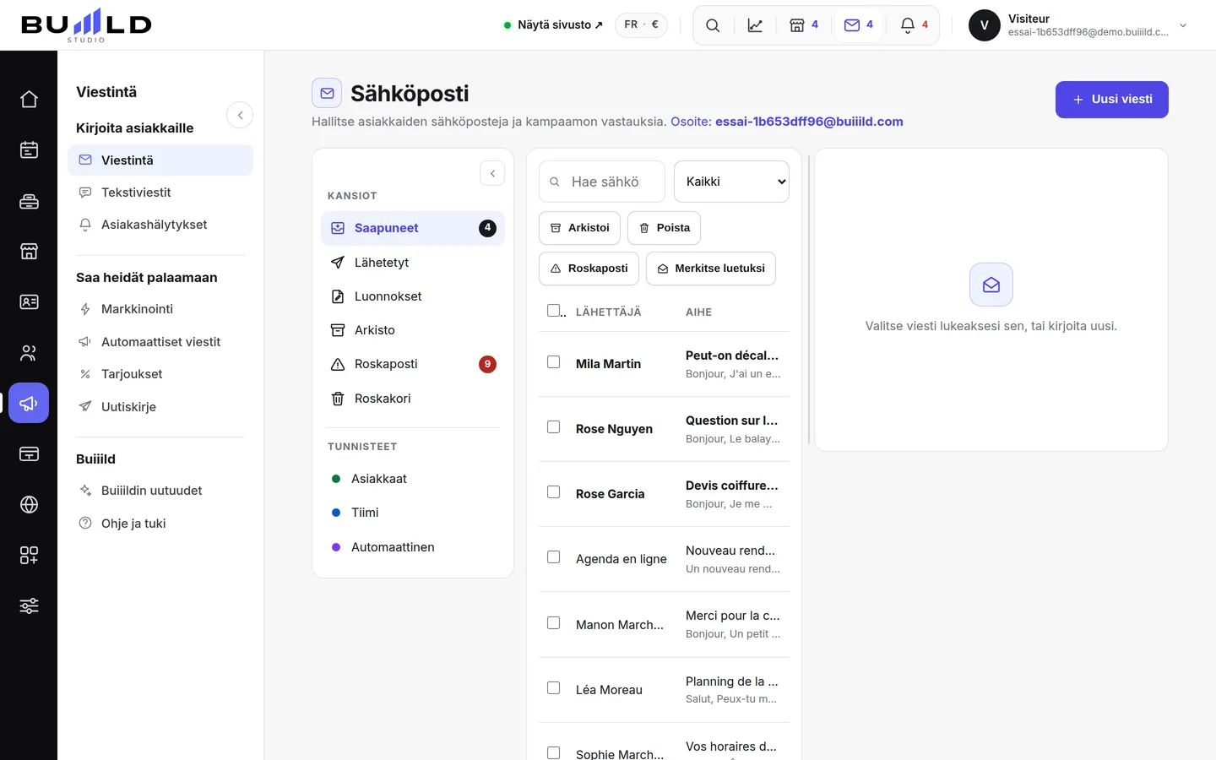
Task: Filter by the Asiakkaat tag
Action: click(x=413, y=479)
